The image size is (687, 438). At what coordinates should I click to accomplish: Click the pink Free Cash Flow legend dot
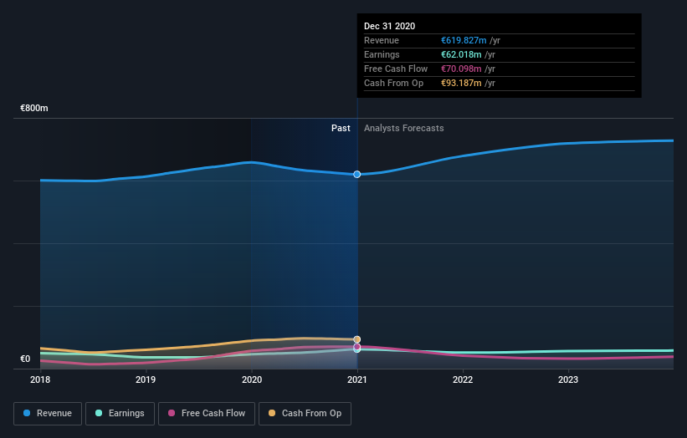pyautogui.click(x=172, y=413)
